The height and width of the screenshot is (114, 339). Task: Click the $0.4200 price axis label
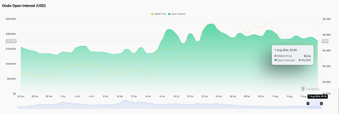[327, 19]
